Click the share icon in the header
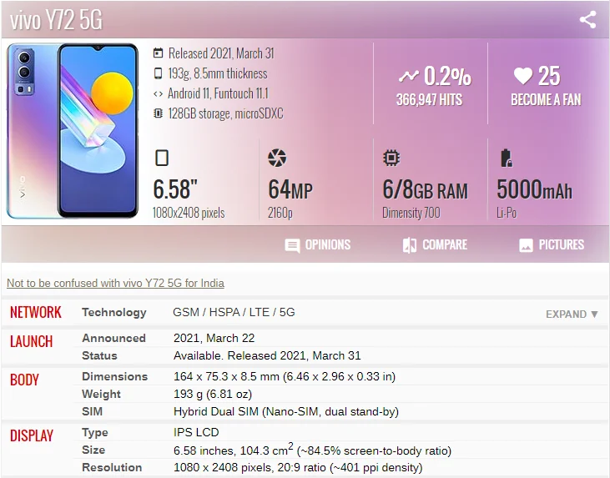Image resolution: width=610 pixels, height=478 pixels. coord(587,19)
